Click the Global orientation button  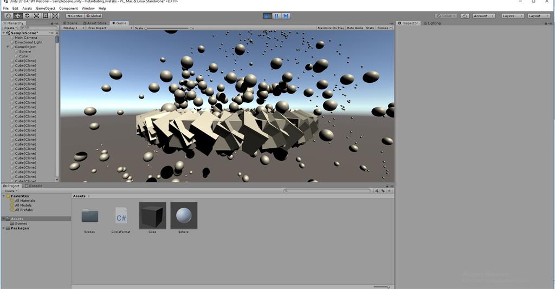(93, 16)
